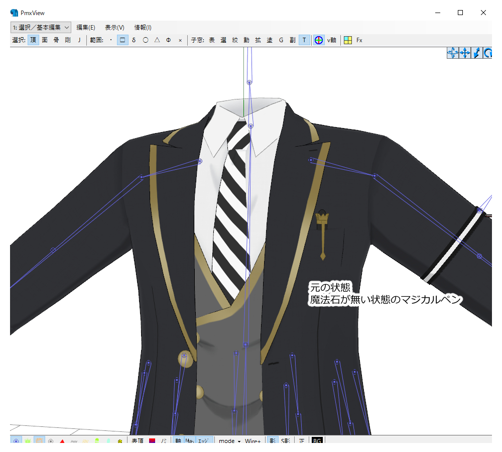Toggle the T sub-window button
The width and height of the screenshot is (502, 452).
pos(304,40)
